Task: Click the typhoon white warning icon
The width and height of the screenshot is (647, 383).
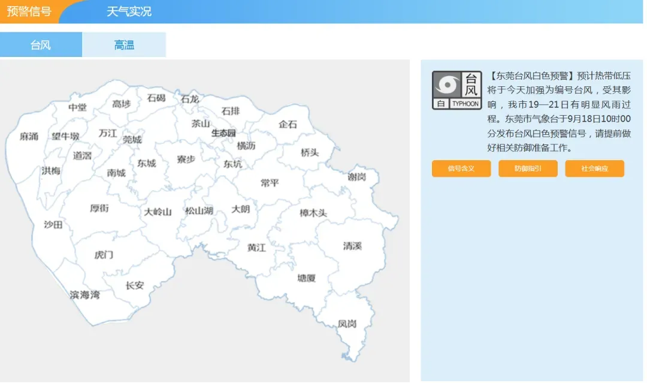Action: 456,91
